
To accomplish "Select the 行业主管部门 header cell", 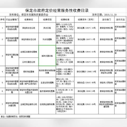I will click(12, 20).
